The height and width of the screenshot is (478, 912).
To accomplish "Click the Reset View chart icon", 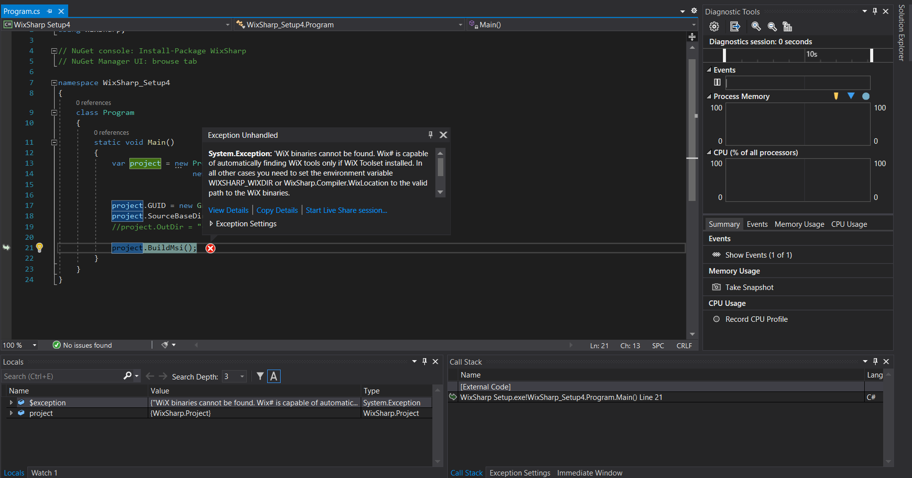I will pos(787,26).
